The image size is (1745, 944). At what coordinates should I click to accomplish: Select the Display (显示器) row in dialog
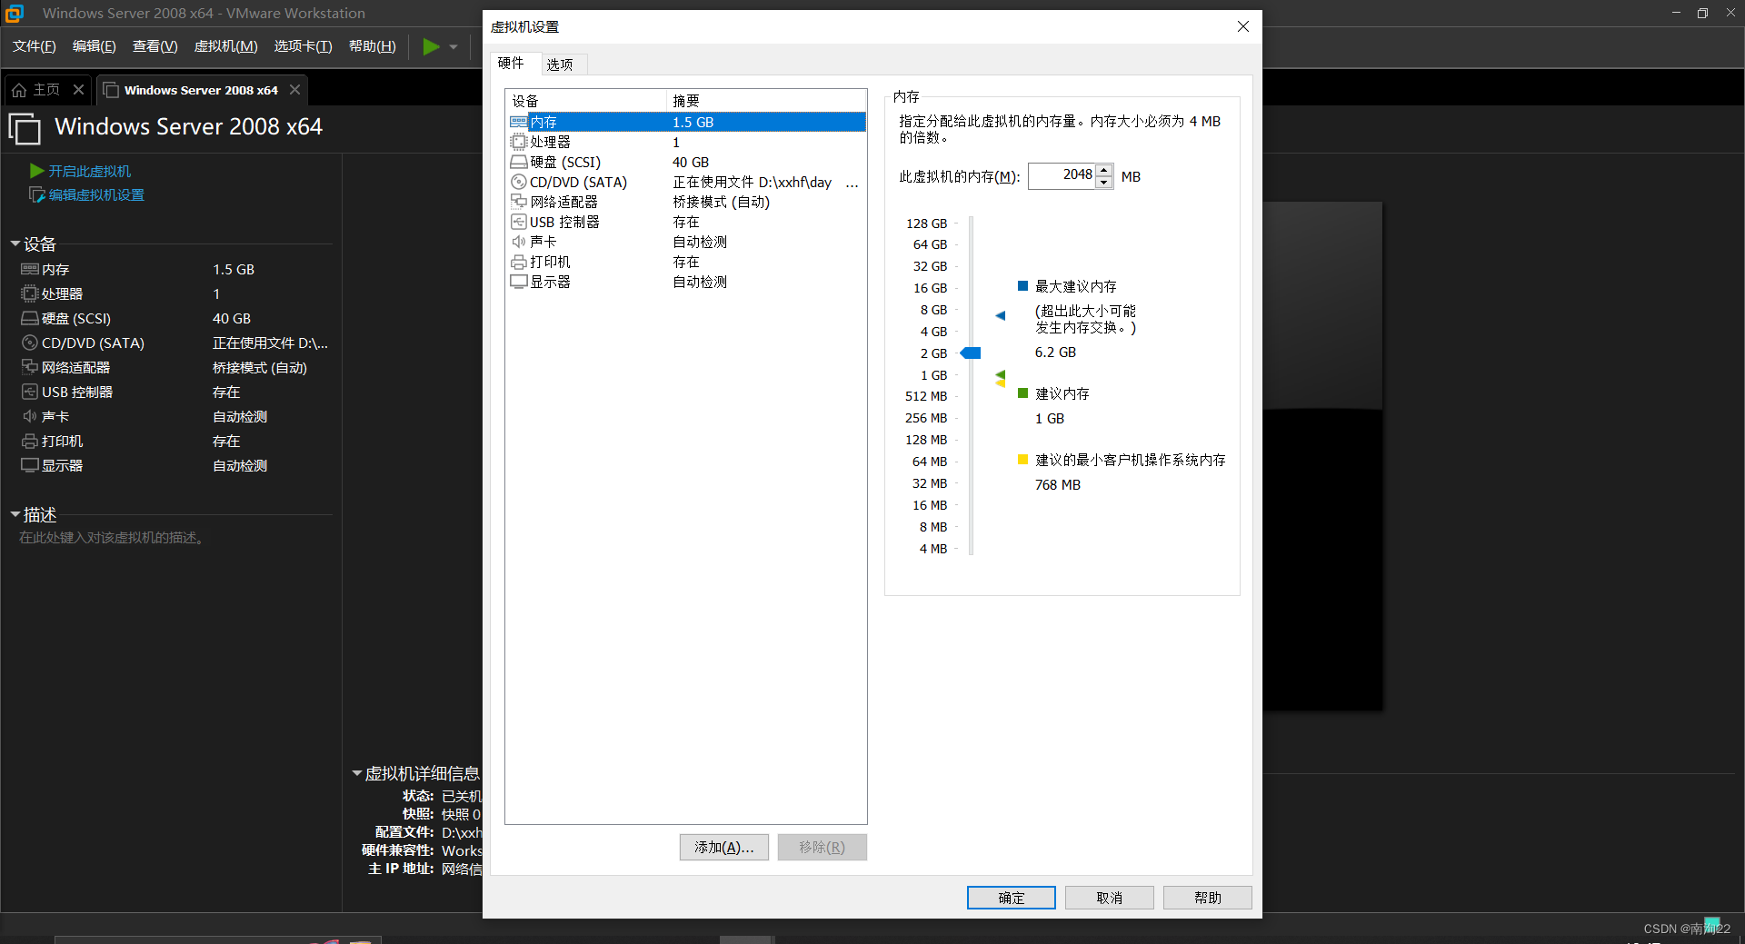point(686,282)
